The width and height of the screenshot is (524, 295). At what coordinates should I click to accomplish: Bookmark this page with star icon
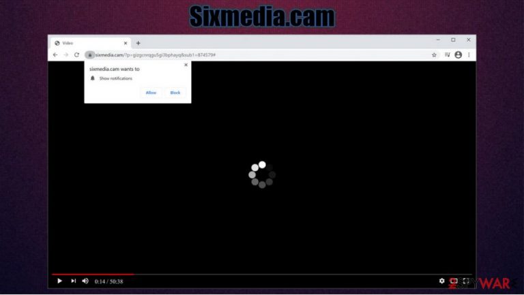(434, 55)
